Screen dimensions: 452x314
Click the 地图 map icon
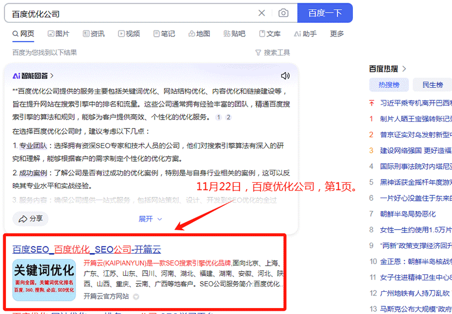(192, 33)
